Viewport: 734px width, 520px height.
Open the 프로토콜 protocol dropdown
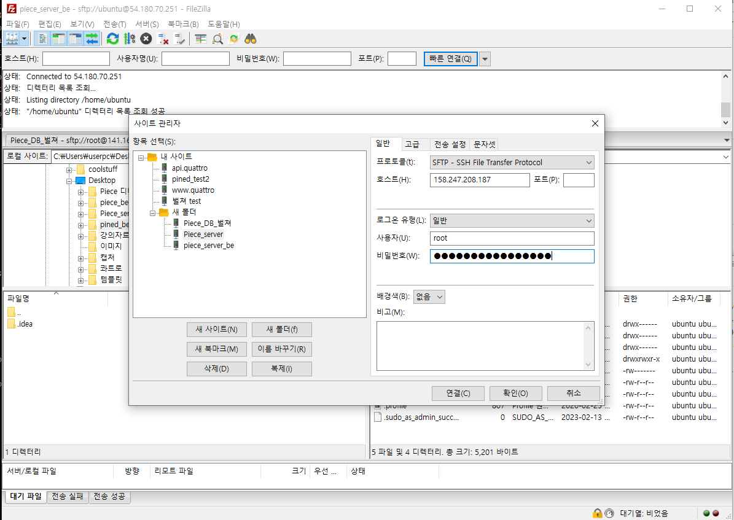[512, 163]
